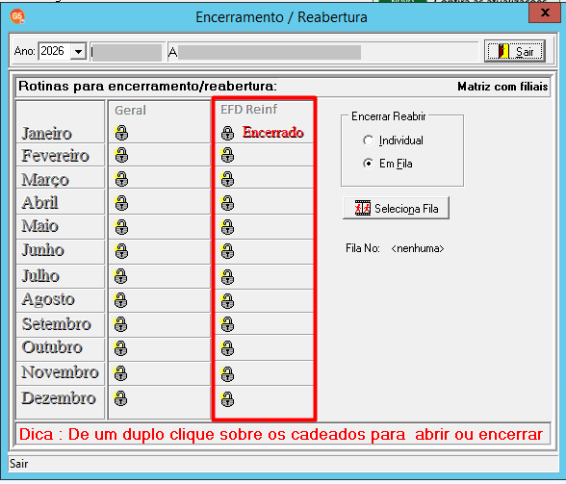Click the Geral padlock for Julho
The width and height of the screenshot is (566, 484).
click(x=120, y=276)
